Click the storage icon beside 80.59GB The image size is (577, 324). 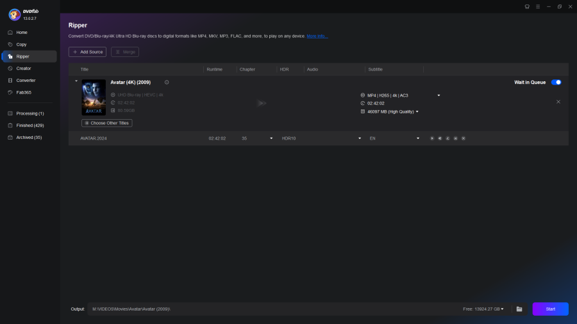click(x=113, y=111)
